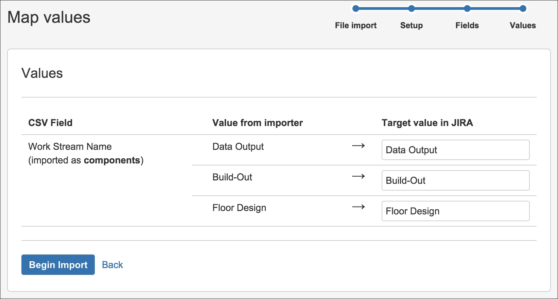
Task: Click the arrow beside Build-Out
Action: click(x=358, y=176)
